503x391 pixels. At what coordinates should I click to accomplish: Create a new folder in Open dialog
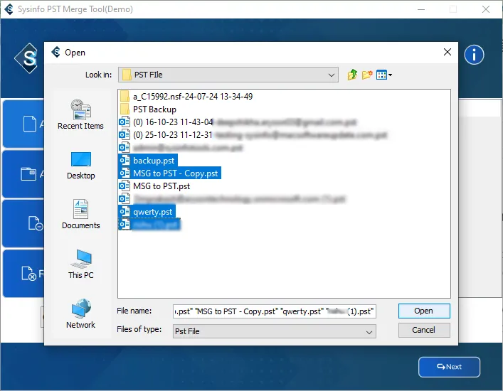[x=367, y=75]
